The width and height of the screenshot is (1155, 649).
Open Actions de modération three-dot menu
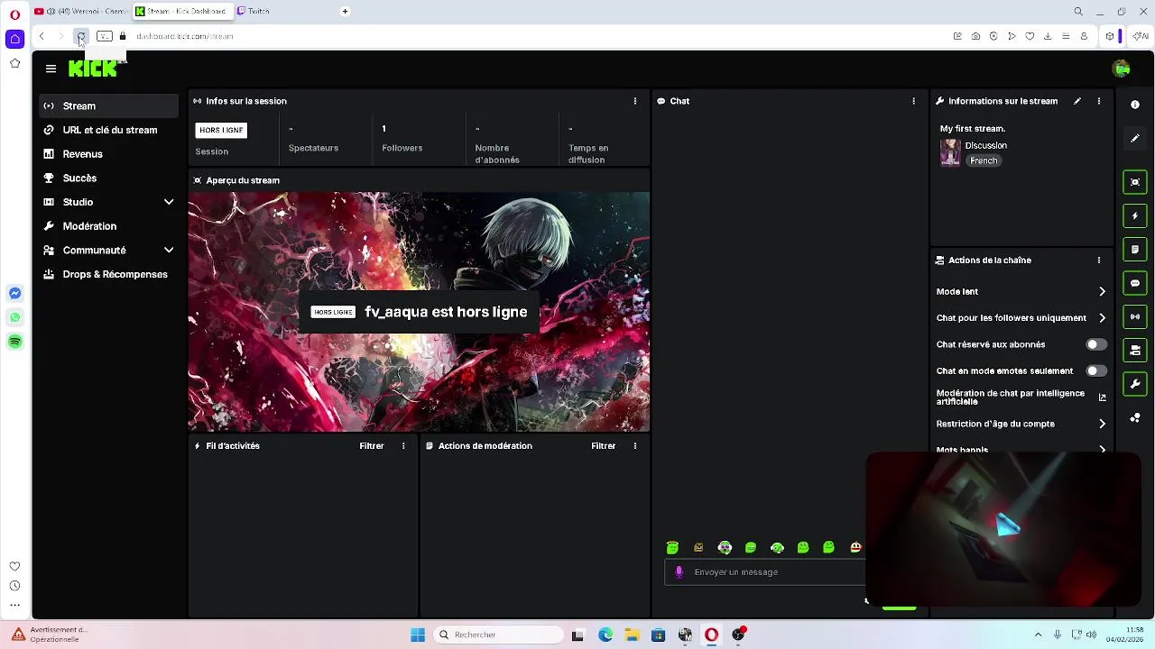point(635,445)
